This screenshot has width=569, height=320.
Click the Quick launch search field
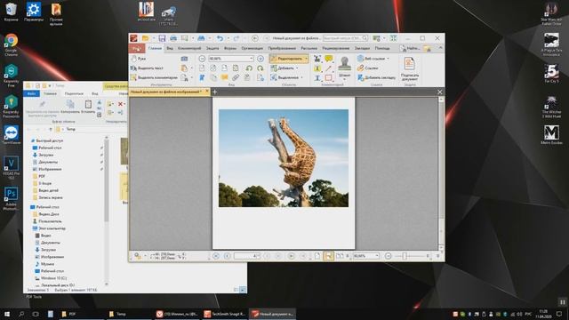point(345,38)
